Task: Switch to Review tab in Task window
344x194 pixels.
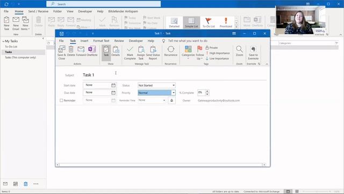Action: (x=119, y=41)
